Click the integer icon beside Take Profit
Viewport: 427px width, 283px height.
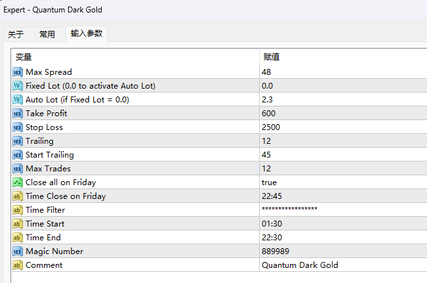click(x=18, y=114)
